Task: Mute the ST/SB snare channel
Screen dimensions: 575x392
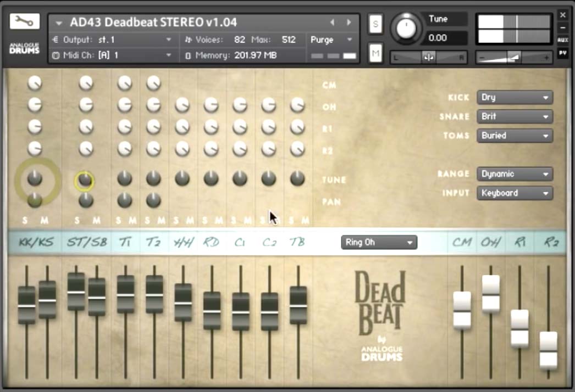Action: (96, 220)
